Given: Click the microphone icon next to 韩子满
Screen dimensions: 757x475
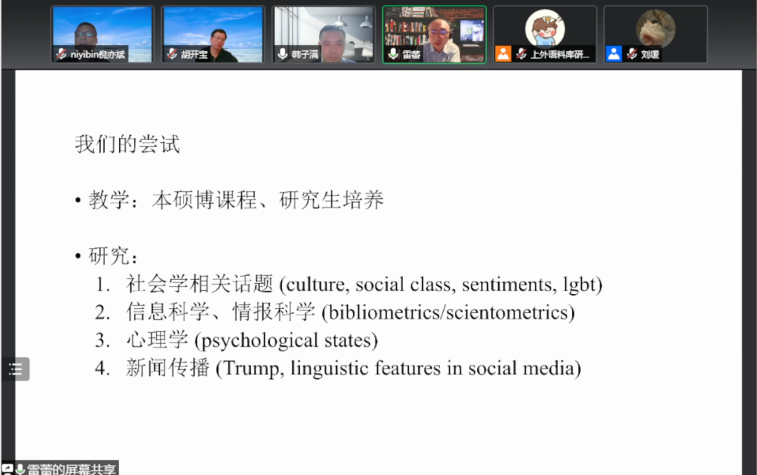Looking at the screenshot, I should pyautogui.click(x=281, y=53).
